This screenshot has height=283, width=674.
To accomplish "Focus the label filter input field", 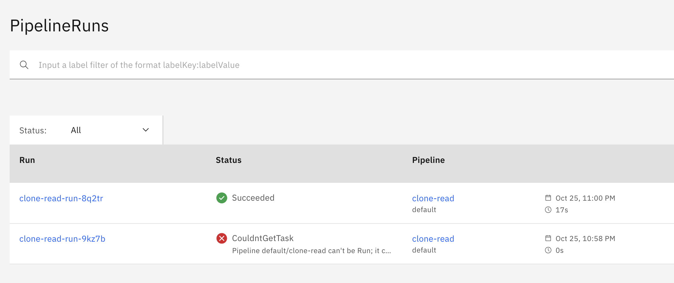I will [332, 65].
